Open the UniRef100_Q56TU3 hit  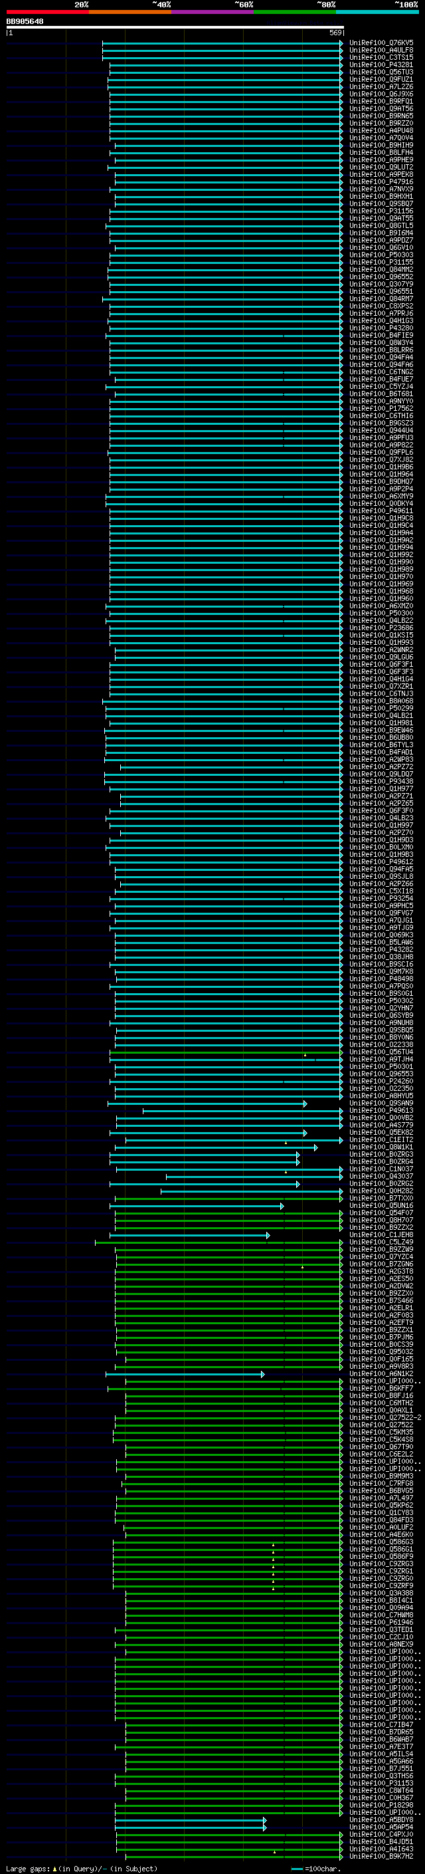pos(381,72)
